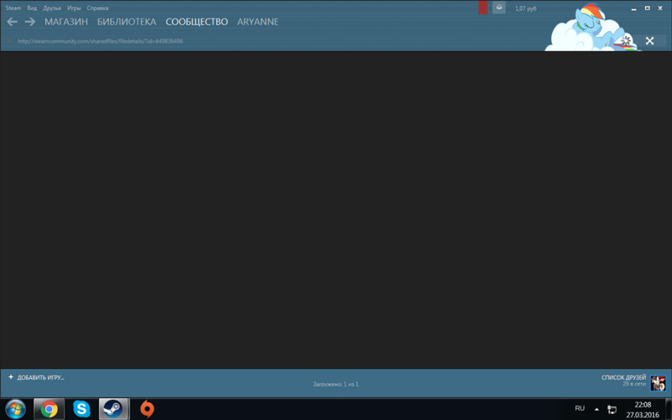Click the small X before the URL
Screen dimensions: 672x420
click(x=9, y=40)
